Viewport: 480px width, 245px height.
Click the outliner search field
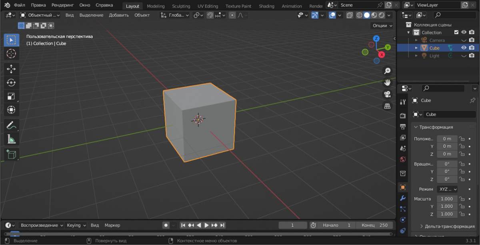coord(454,15)
